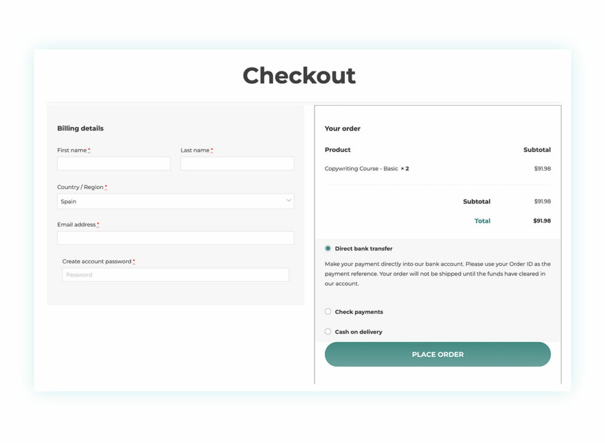Click into the Last name field
The height and width of the screenshot is (443, 605).
pyautogui.click(x=237, y=163)
